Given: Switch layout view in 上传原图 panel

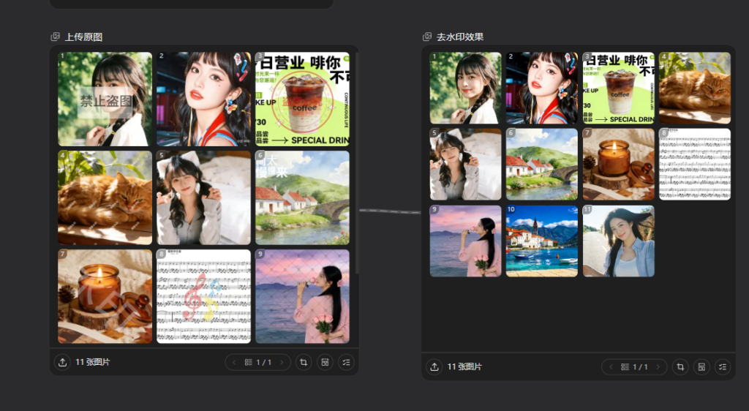Looking at the screenshot, I should coord(325,362).
